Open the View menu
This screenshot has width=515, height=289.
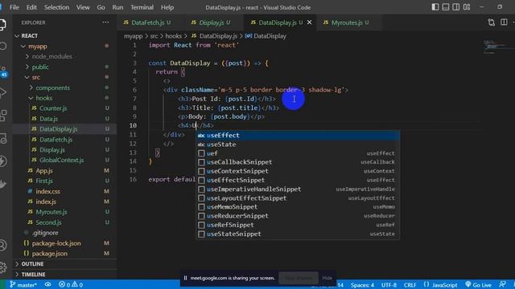tap(83, 7)
